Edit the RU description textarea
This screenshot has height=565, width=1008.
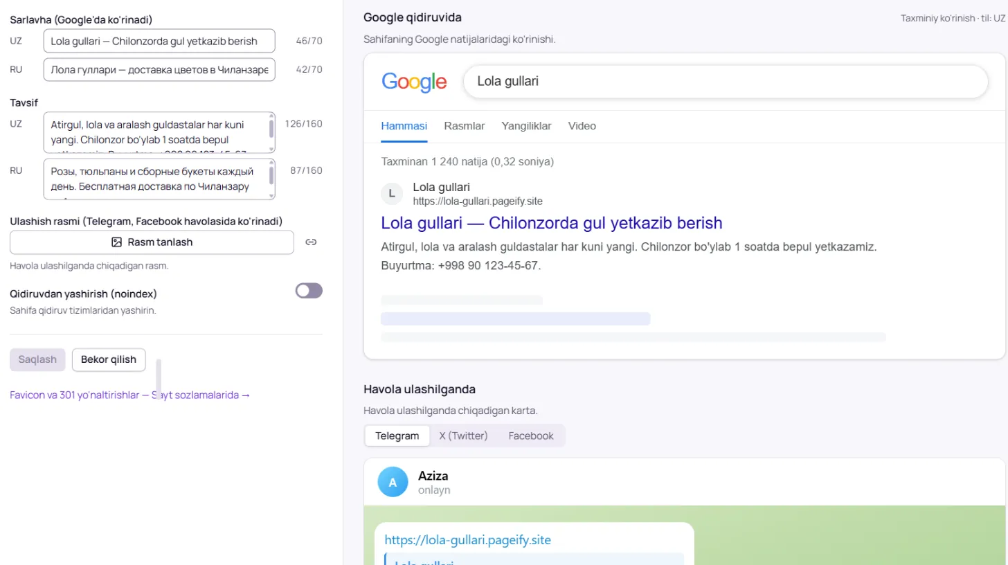pyautogui.click(x=159, y=179)
